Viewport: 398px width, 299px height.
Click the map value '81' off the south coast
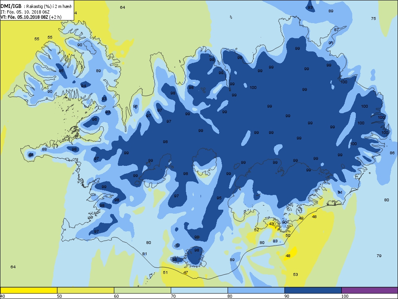point(145,254)
